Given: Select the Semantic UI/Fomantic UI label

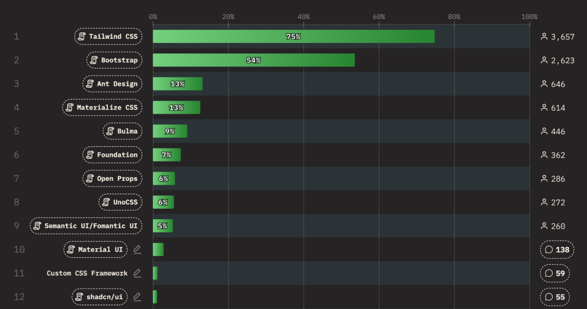Looking at the screenshot, I should click(86, 225).
